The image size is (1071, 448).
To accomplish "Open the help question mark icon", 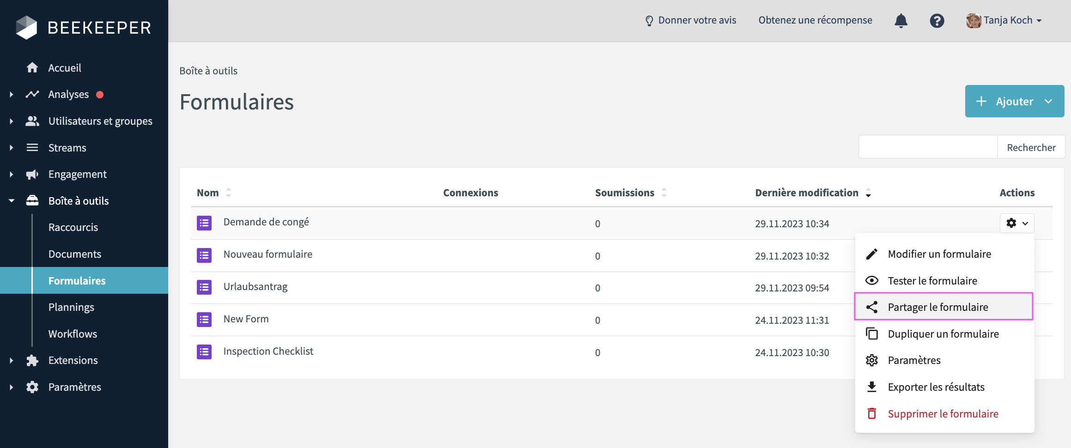I will tap(937, 21).
